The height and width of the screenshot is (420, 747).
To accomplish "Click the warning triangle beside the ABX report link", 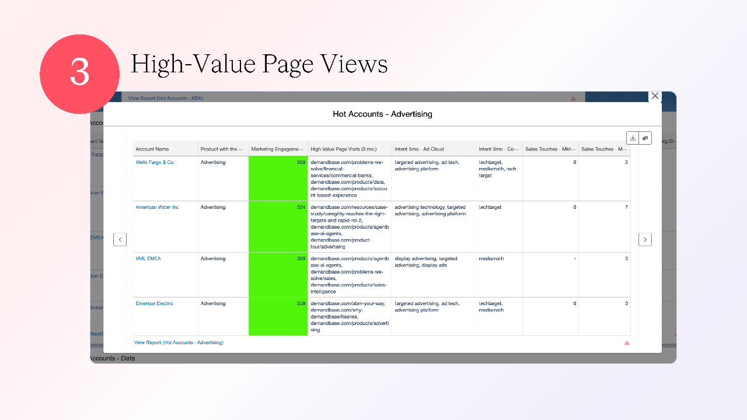I will coord(573,99).
